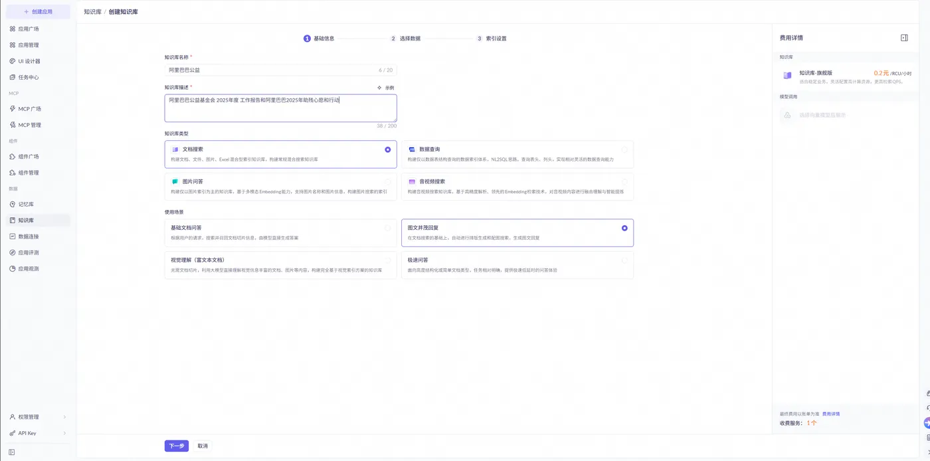Select the 音视频搜索 radio option
The image size is (930, 461).
pos(624,181)
